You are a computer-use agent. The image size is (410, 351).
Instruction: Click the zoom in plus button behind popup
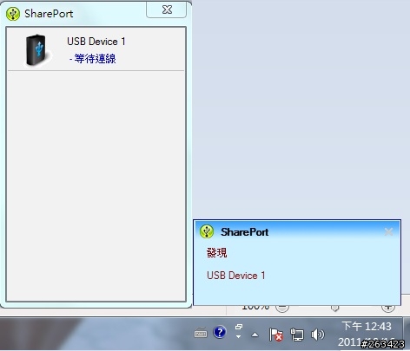point(388,309)
